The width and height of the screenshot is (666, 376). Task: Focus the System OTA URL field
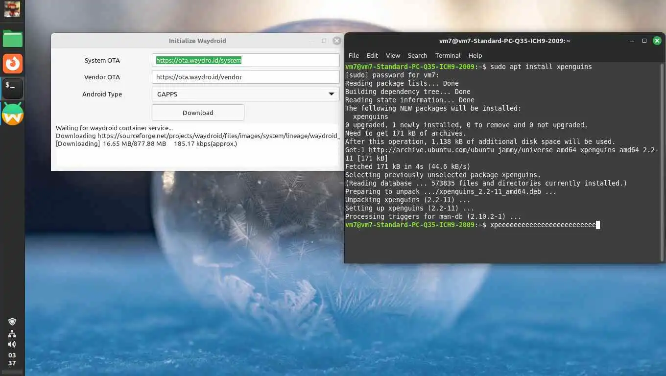point(245,60)
